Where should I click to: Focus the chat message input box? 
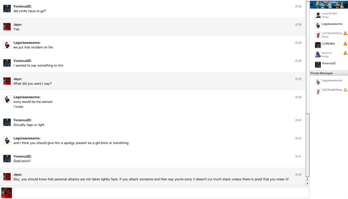(161, 193)
